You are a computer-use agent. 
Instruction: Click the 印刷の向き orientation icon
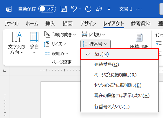tap(47, 35)
